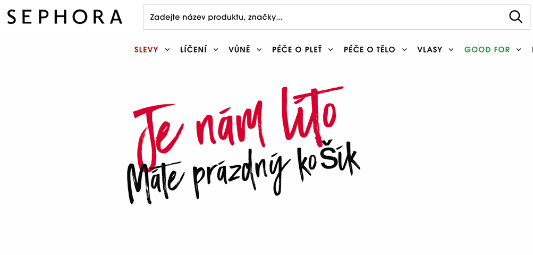
Task: Expand the chevron next to PÉČE O PLEŤ
Action: [331, 49]
